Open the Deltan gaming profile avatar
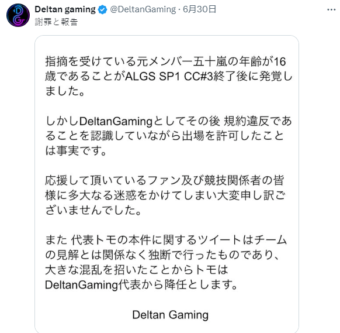This screenshot has width=340, height=333. (18, 15)
